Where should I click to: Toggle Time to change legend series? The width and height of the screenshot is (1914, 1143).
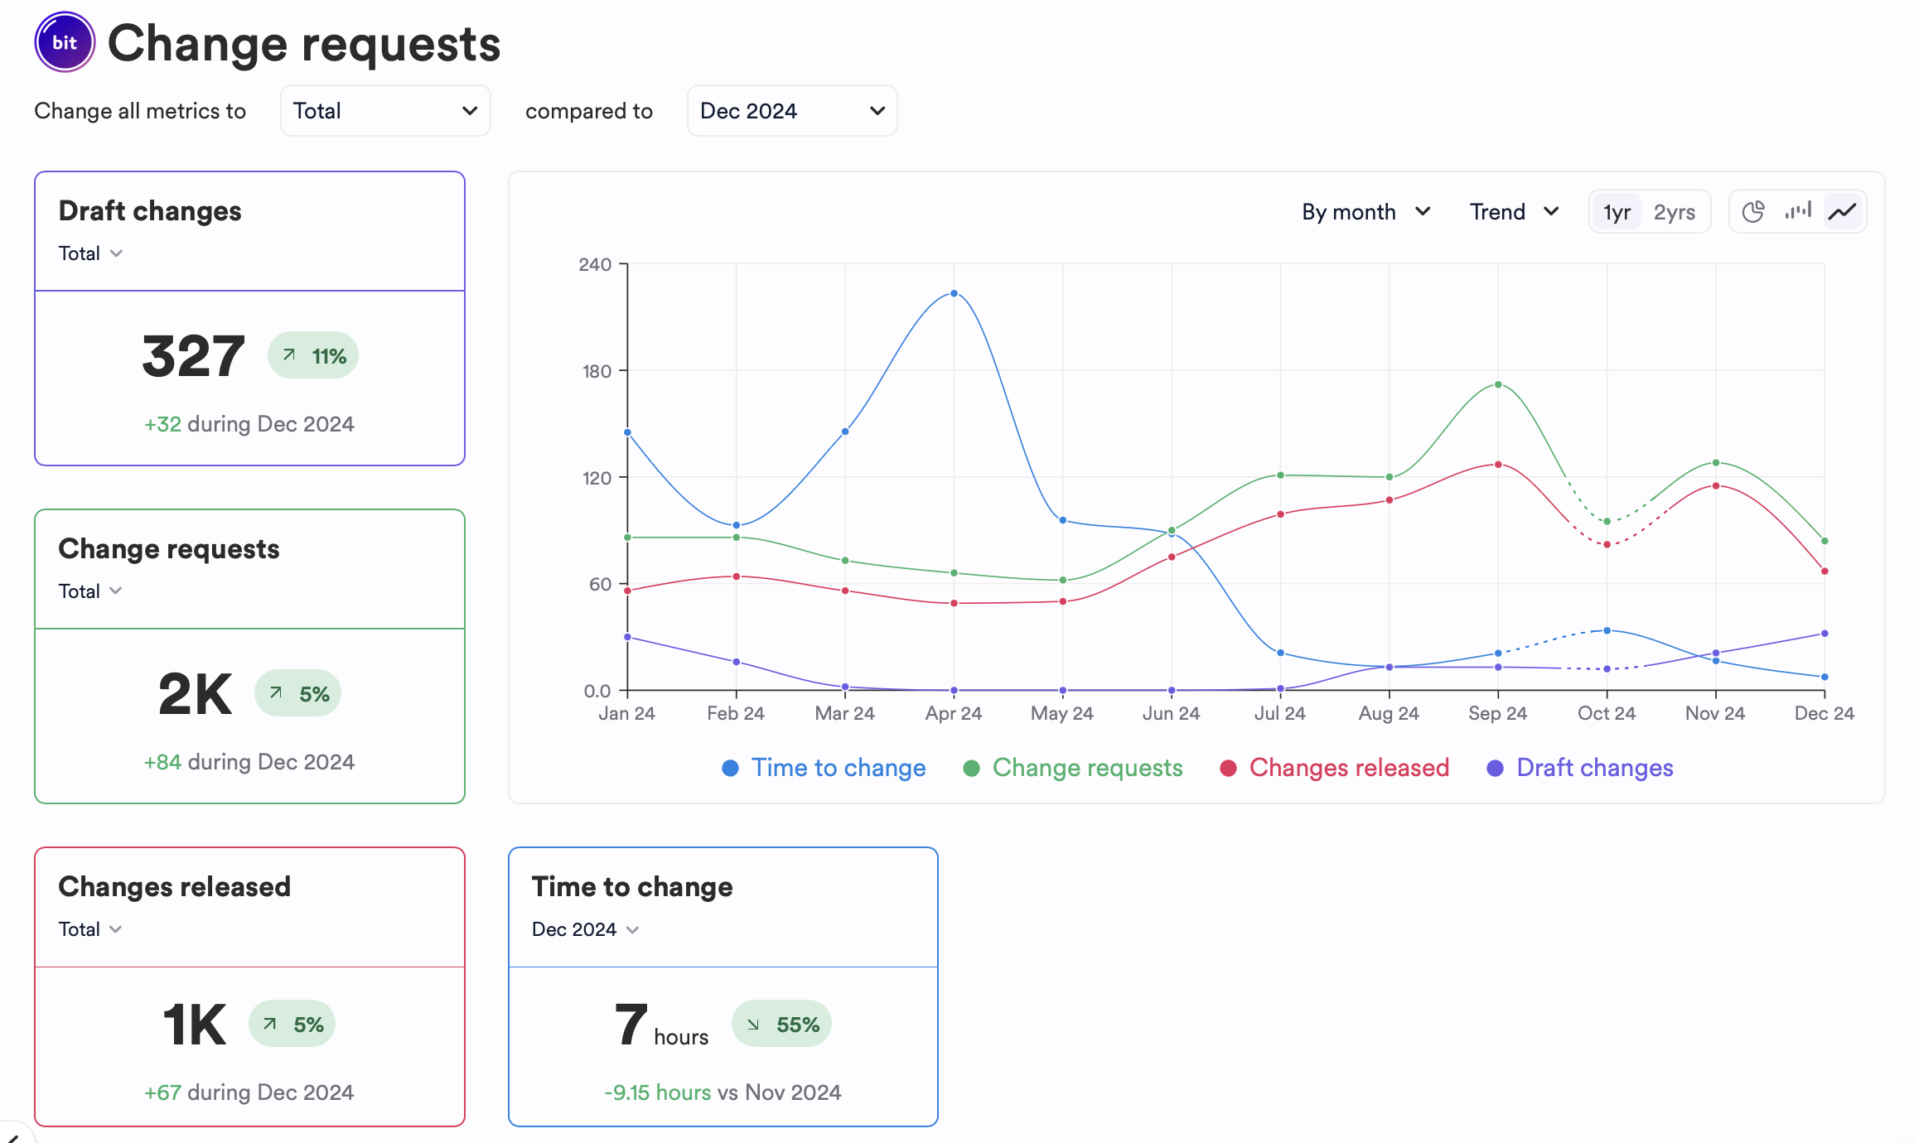pyautogui.click(x=824, y=768)
